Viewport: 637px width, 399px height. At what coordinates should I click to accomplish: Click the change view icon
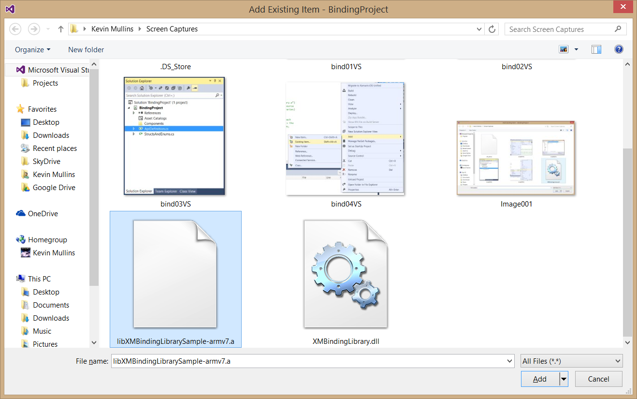(563, 49)
